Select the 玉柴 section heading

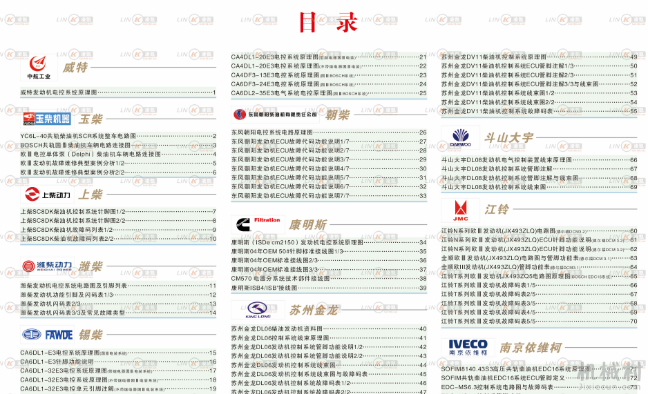(90, 119)
